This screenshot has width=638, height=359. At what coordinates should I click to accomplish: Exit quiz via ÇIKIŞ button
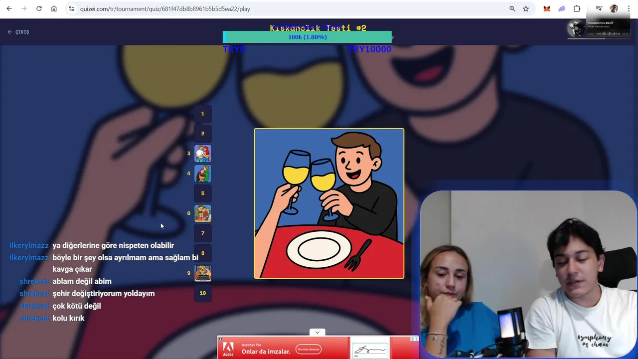tap(18, 32)
